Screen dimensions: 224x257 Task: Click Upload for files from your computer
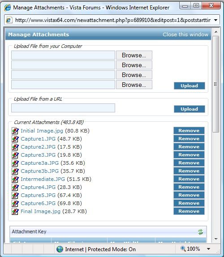(190, 86)
